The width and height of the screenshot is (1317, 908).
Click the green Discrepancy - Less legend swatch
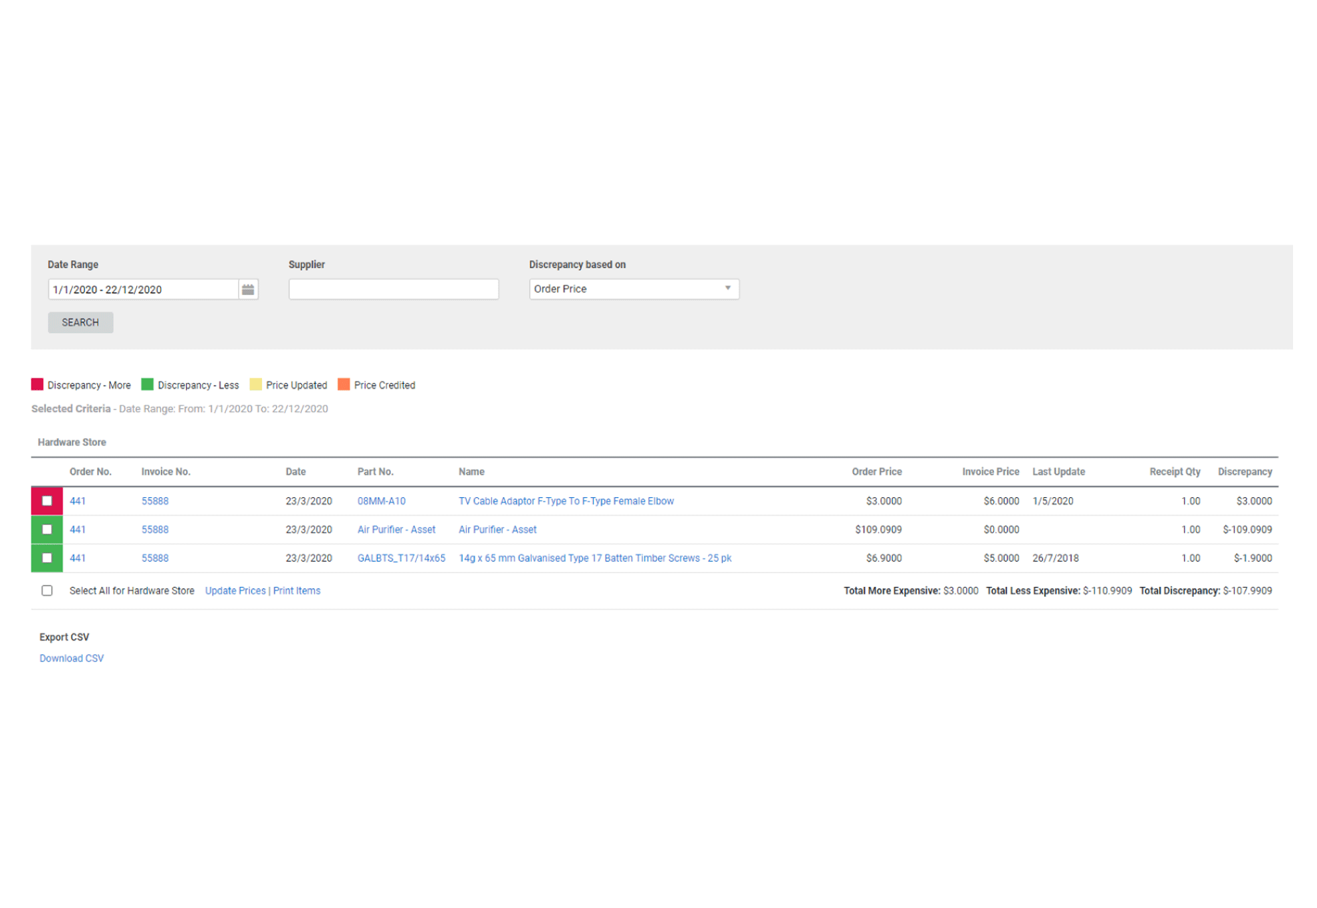(148, 385)
